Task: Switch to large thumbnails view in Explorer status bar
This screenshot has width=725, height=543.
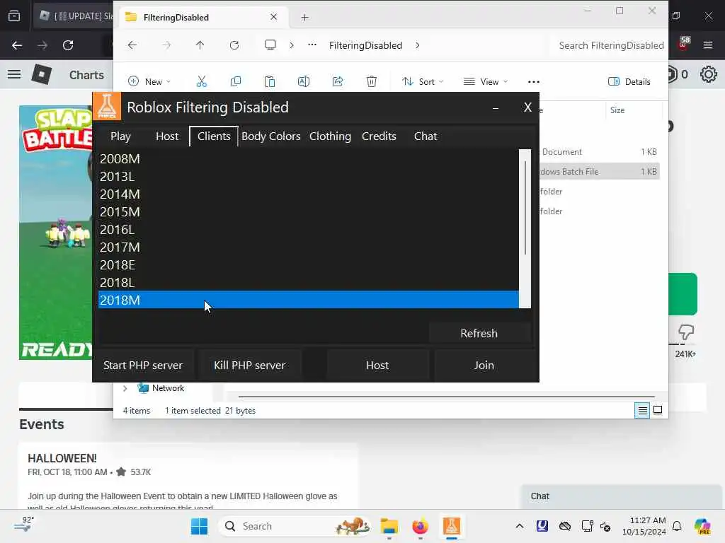Action: click(658, 411)
